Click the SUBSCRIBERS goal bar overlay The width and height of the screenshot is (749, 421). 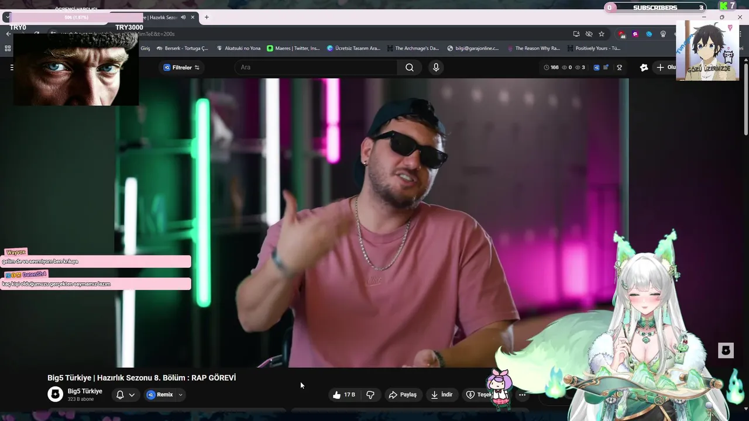pyautogui.click(x=655, y=8)
